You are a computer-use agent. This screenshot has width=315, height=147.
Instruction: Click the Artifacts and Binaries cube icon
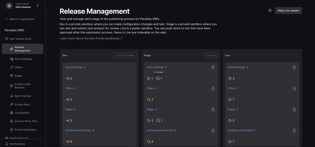(12, 86)
